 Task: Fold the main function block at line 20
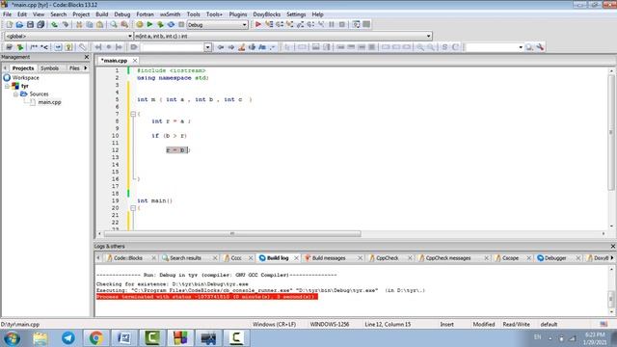point(133,208)
